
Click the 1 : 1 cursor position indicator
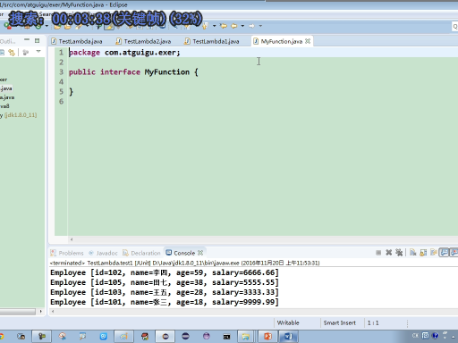point(373,322)
